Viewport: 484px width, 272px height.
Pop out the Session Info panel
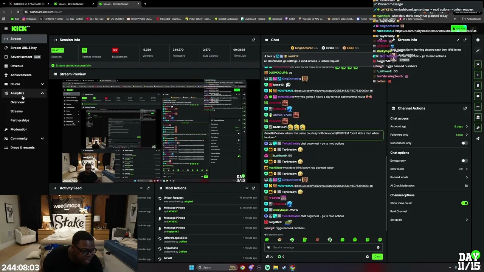pyautogui.click(x=254, y=40)
